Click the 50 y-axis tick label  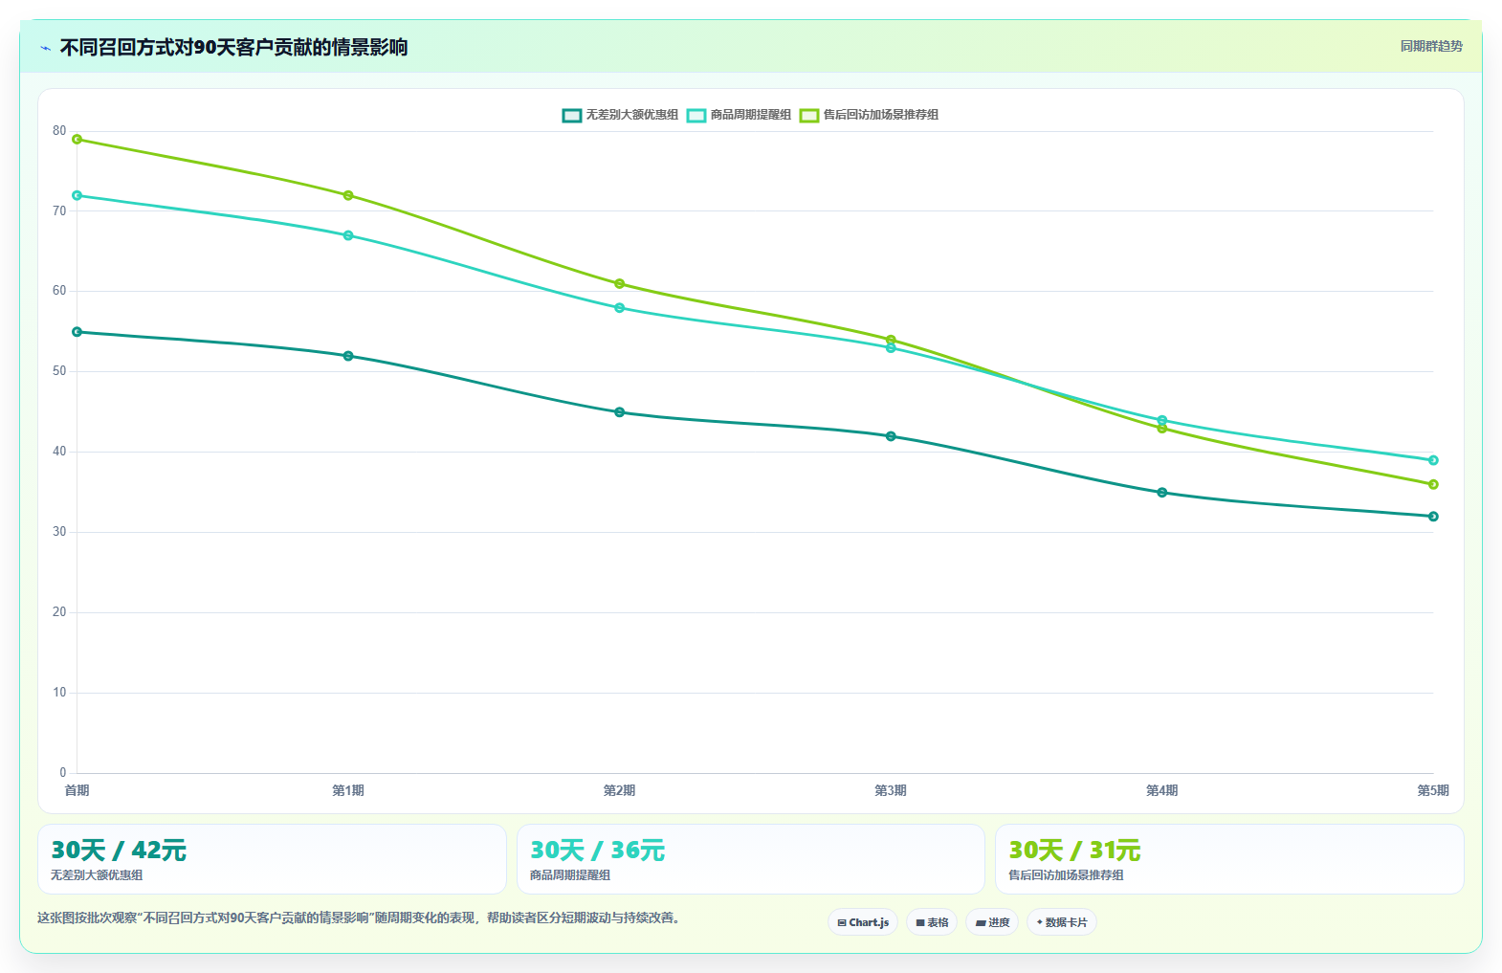point(59,371)
